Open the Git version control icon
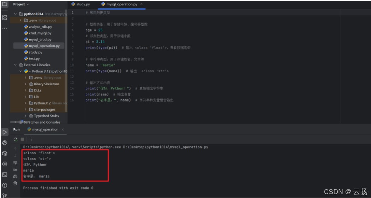The image size is (371, 198). click(x=5, y=195)
